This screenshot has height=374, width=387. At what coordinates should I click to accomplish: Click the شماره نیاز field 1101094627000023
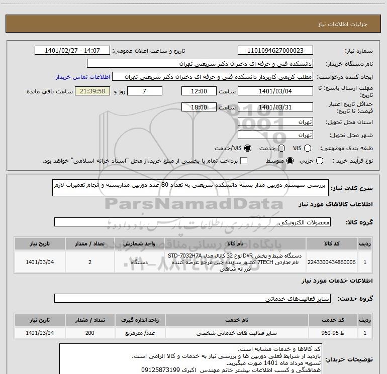[x=275, y=51]
